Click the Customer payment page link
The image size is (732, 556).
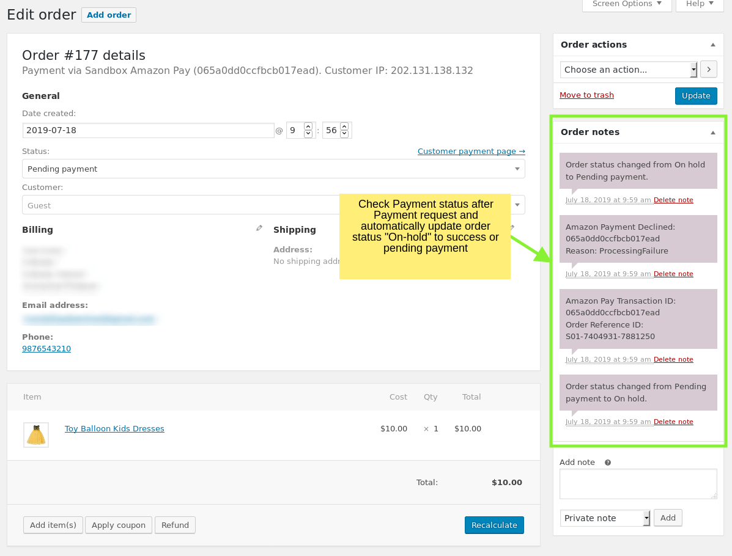(x=471, y=151)
